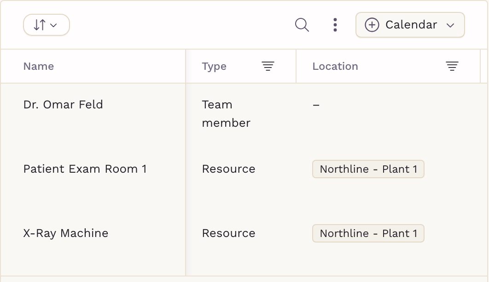The height and width of the screenshot is (282, 489).
Task: Click Northline - Plant 1 tag for X-Ray Machine
Action: (x=368, y=233)
